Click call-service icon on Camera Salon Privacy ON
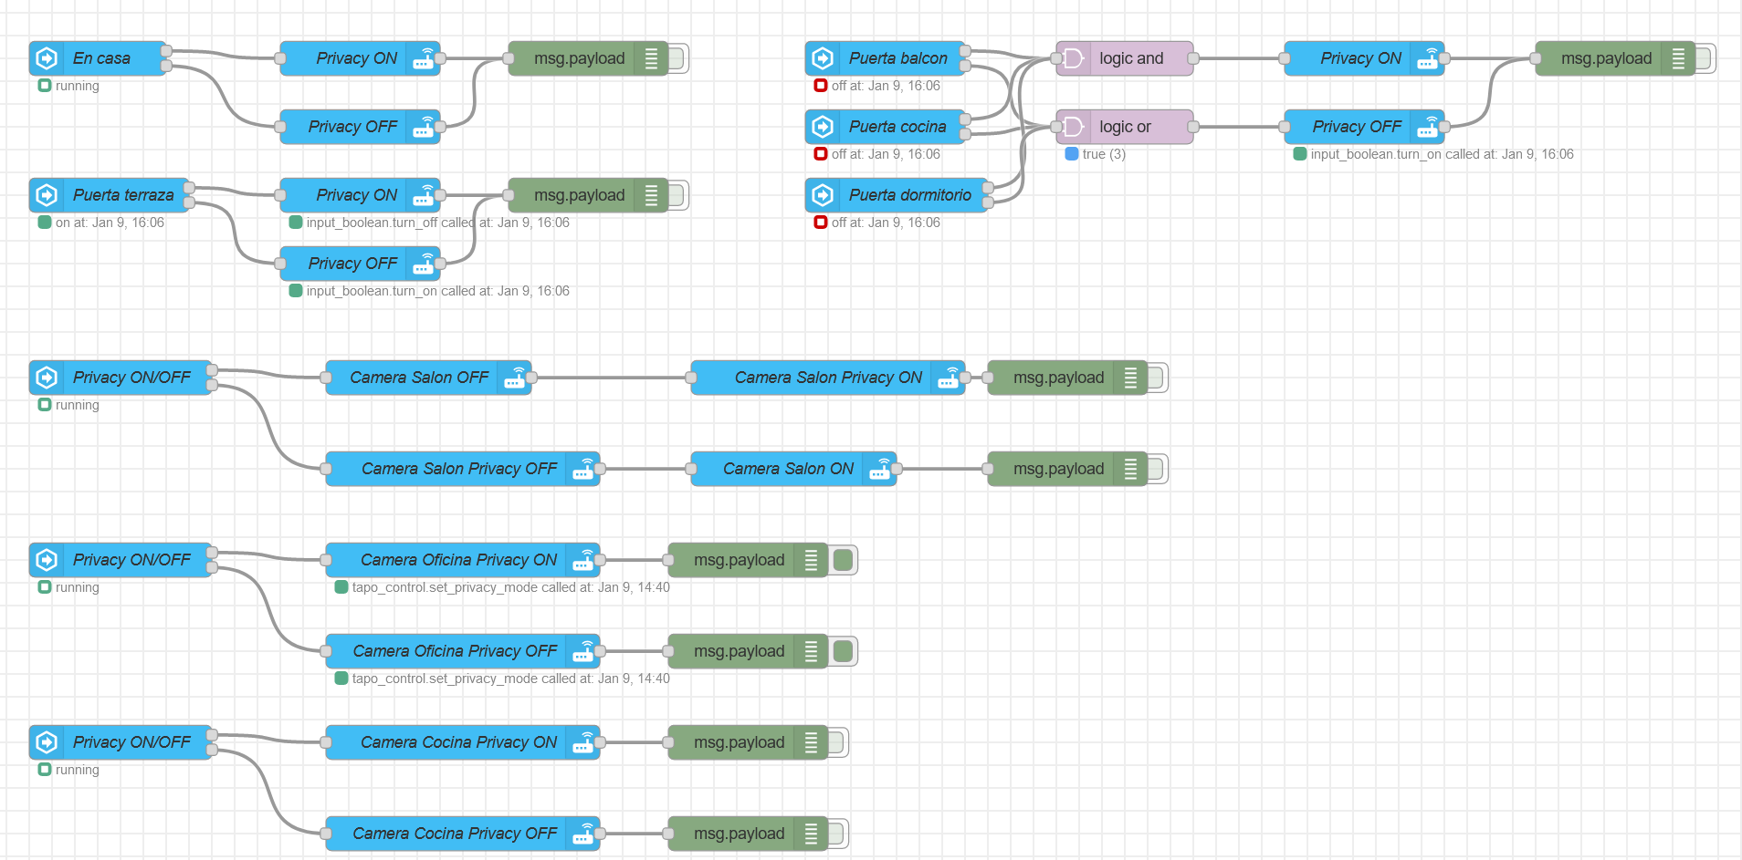 pyautogui.click(x=949, y=378)
